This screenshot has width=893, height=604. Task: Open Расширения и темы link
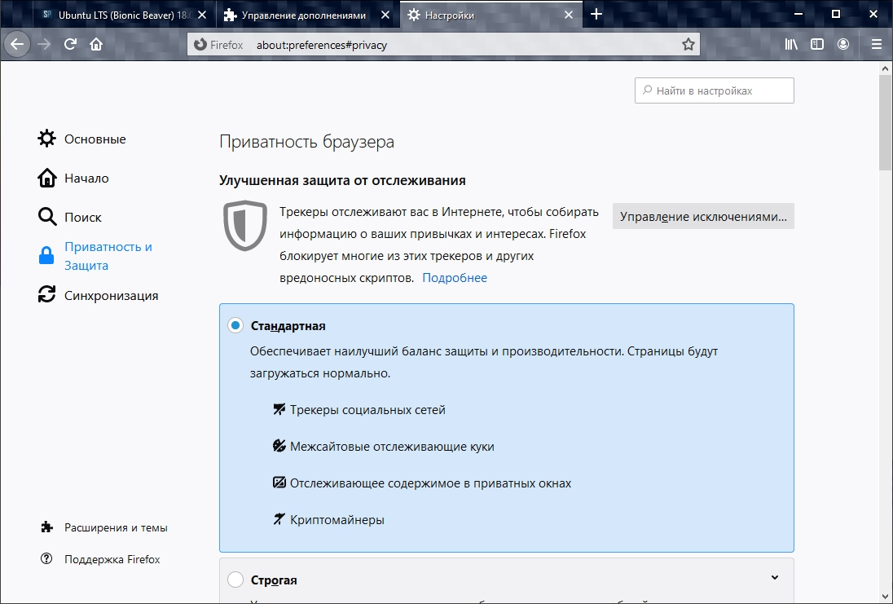[116, 527]
